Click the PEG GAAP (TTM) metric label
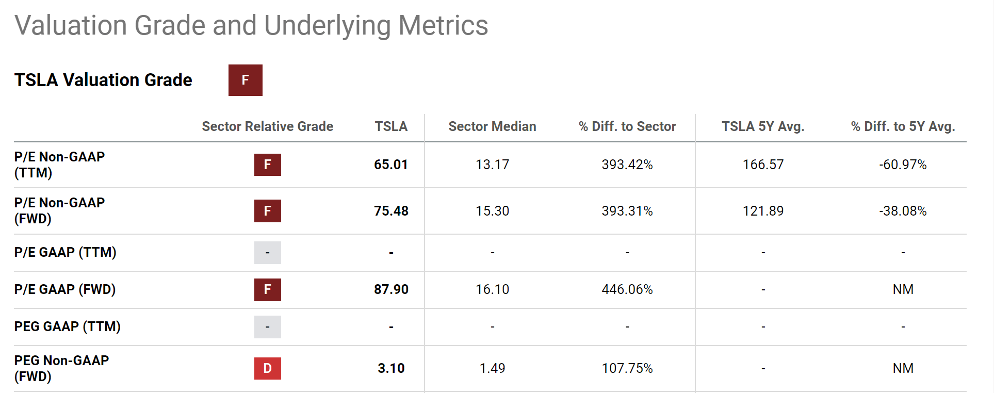Image resolution: width=994 pixels, height=393 pixels. 67,326
